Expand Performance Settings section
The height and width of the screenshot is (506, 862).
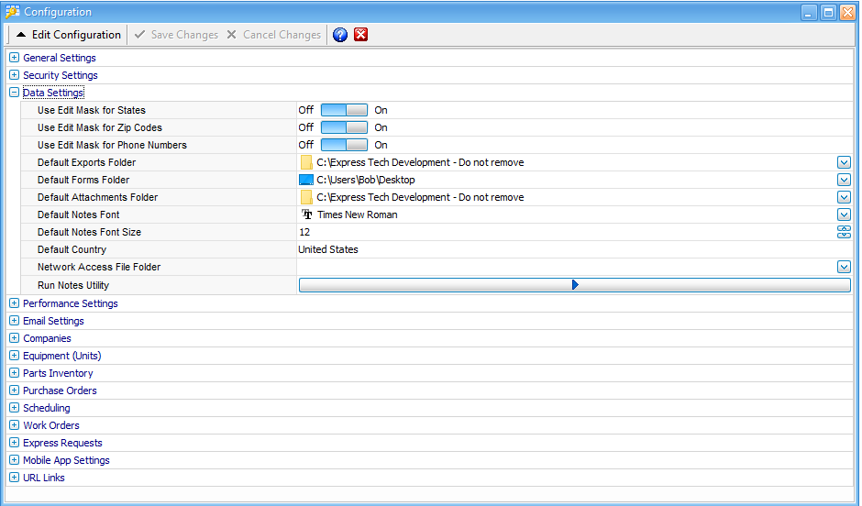pos(15,303)
